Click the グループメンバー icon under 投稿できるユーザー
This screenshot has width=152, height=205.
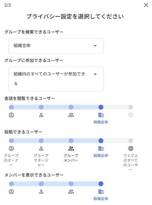[71, 148]
